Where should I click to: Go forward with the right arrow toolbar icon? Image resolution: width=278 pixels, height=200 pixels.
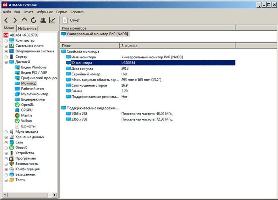click(x=15, y=20)
